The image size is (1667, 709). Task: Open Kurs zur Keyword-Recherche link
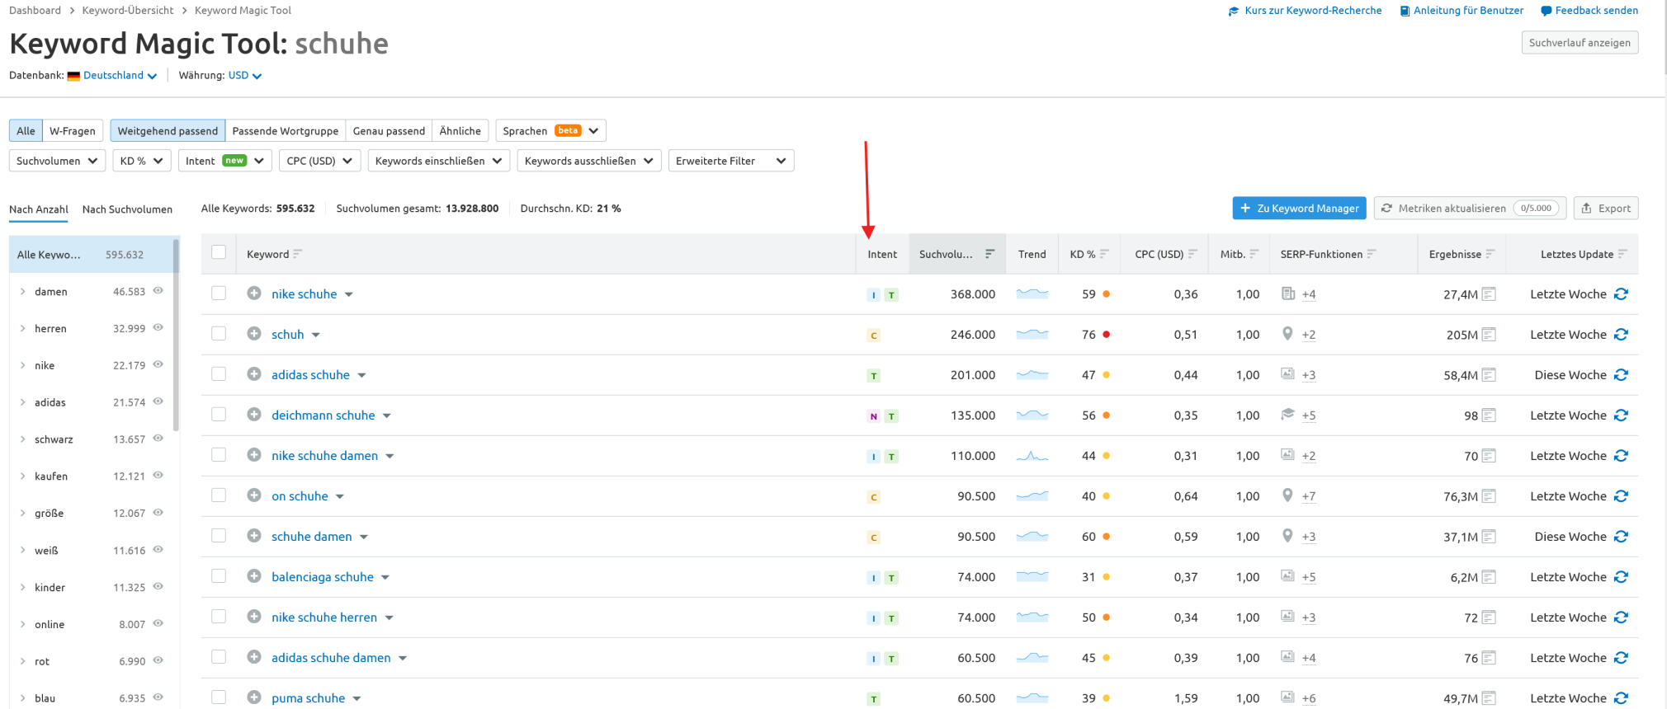[x=1305, y=11]
